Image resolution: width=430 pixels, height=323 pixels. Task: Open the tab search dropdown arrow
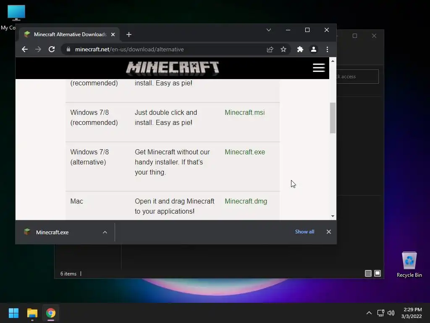tap(269, 30)
